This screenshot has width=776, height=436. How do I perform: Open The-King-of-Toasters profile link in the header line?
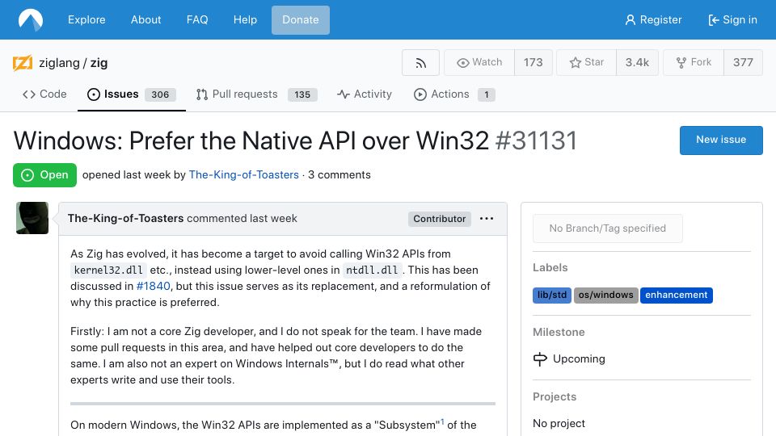(244, 175)
